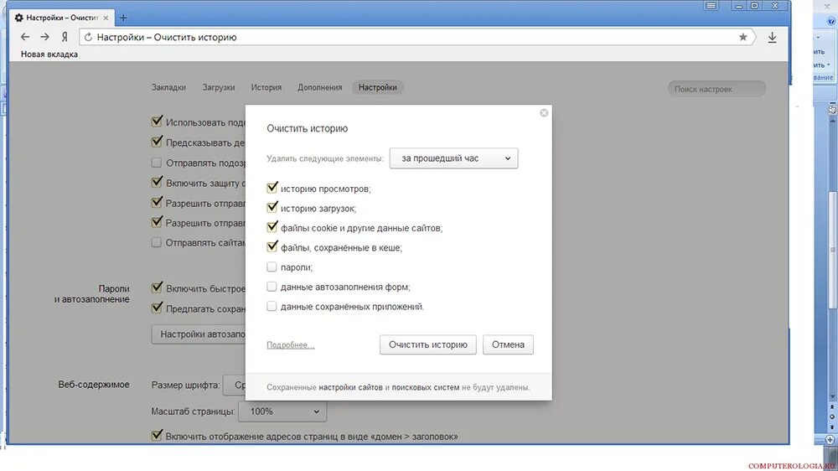Viewport: 838px width, 471px height.
Task: Open the поисковых систем link
Action: coord(426,387)
